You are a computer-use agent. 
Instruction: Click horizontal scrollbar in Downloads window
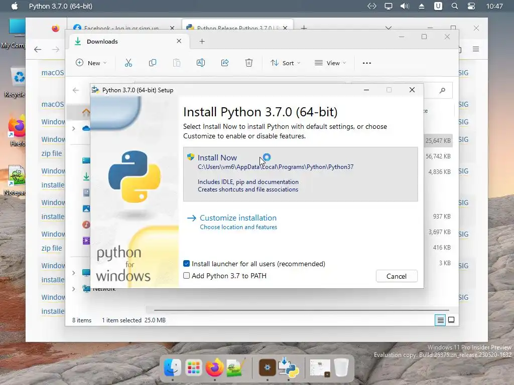[301, 310]
